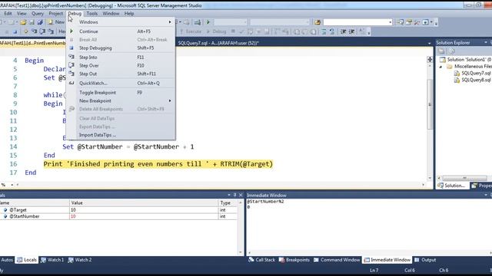Image resolution: width=492 pixels, height=276 pixels.
Task: Click the @StartNumber value cell 10
Action: pos(144,216)
